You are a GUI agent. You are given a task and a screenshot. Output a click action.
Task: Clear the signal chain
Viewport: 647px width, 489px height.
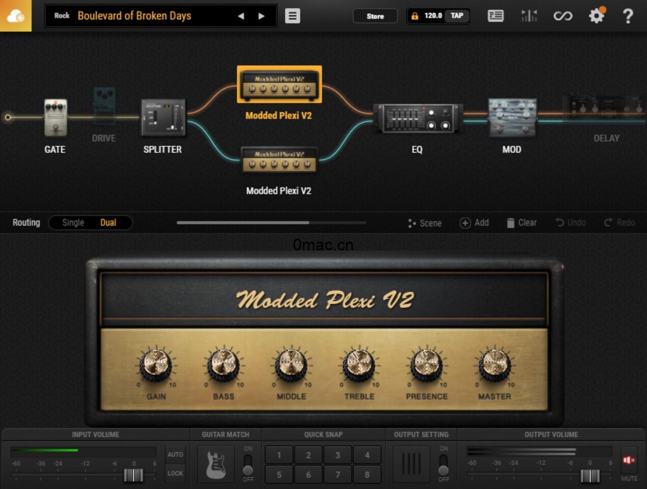[x=522, y=223]
